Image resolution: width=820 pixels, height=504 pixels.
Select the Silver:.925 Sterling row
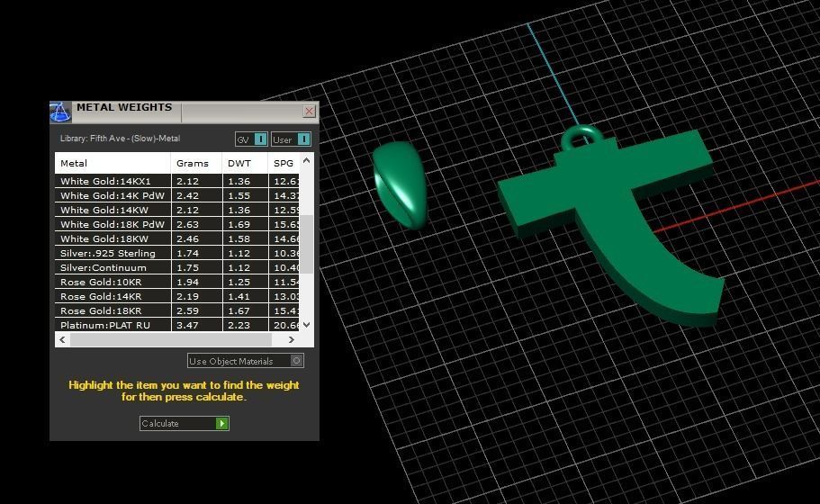177,253
